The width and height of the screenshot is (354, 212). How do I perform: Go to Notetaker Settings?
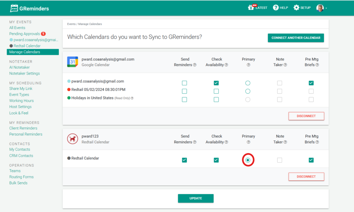[25, 74]
